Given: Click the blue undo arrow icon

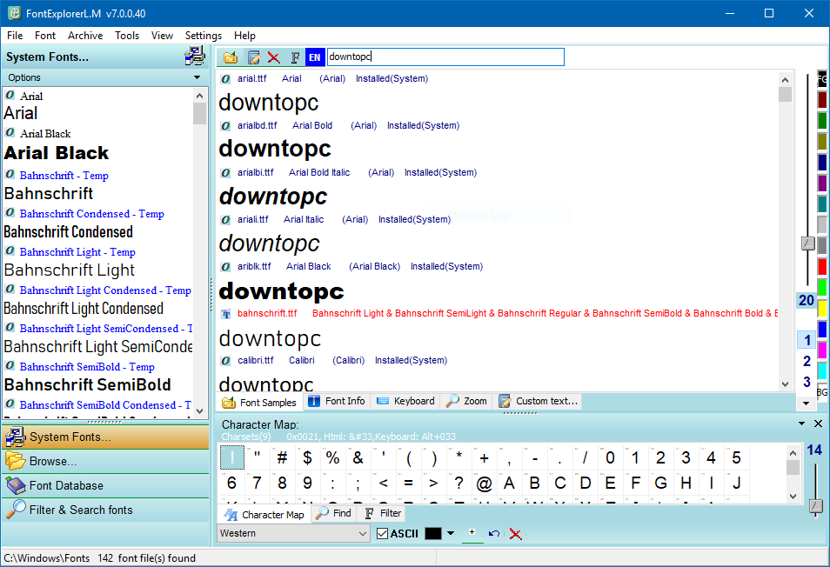Looking at the screenshot, I should pos(494,534).
